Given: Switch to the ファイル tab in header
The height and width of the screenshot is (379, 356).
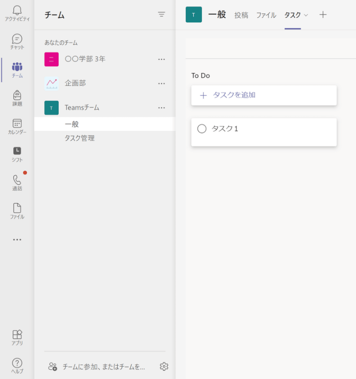Looking at the screenshot, I should [x=266, y=15].
